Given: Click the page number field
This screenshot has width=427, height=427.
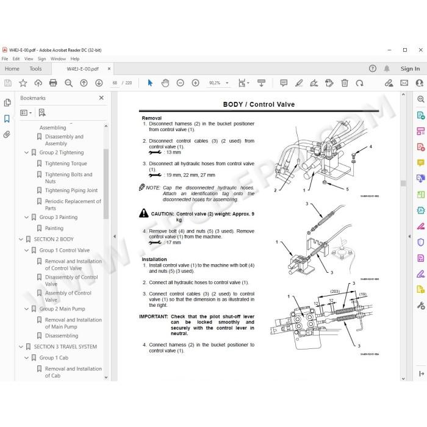Looking at the screenshot, I should click(x=115, y=83).
